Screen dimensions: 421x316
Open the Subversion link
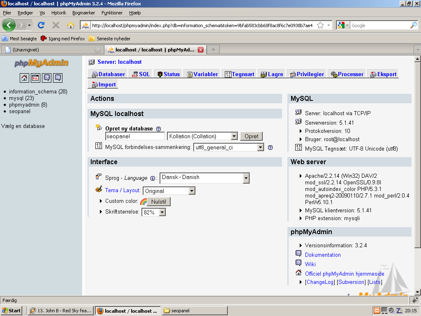[352, 282]
